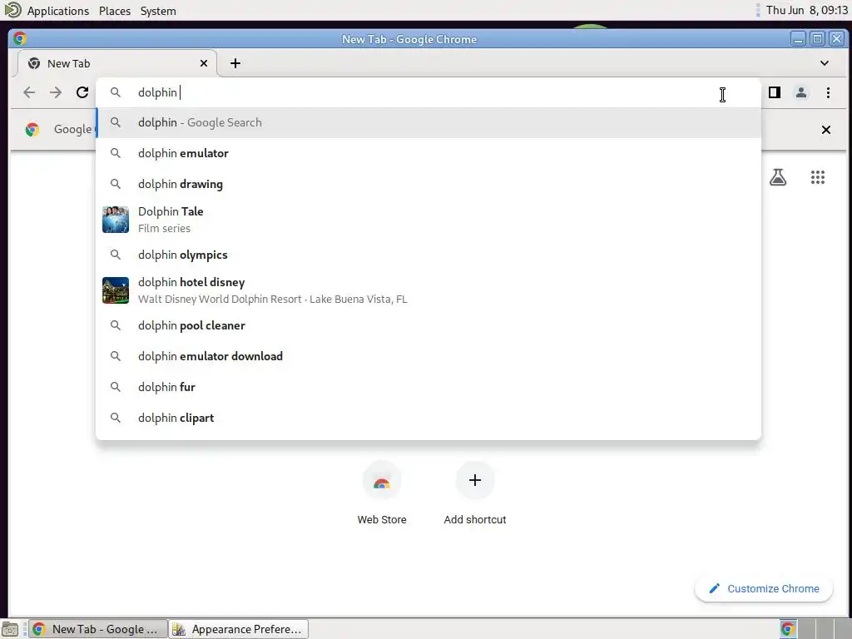Open a new tab with the plus icon
This screenshot has height=639, width=852.
235,63
